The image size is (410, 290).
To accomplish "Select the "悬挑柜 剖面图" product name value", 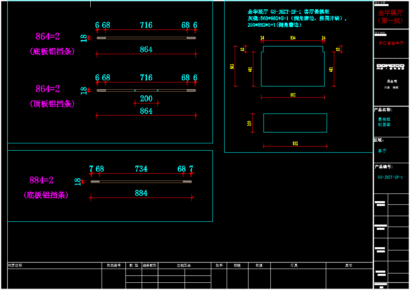I will tap(384, 122).
